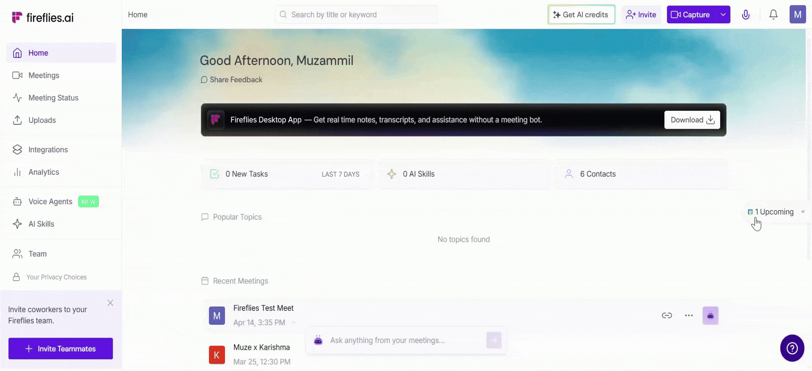Open more options for Fireflies Test Meet
Viewport: 812px width, 371px height.
point(689,316)
